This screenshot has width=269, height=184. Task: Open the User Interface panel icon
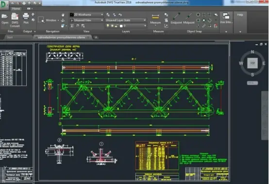click(226, 16)
